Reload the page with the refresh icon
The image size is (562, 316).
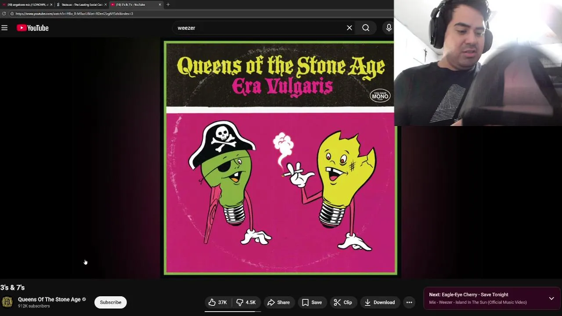(4, 14)
